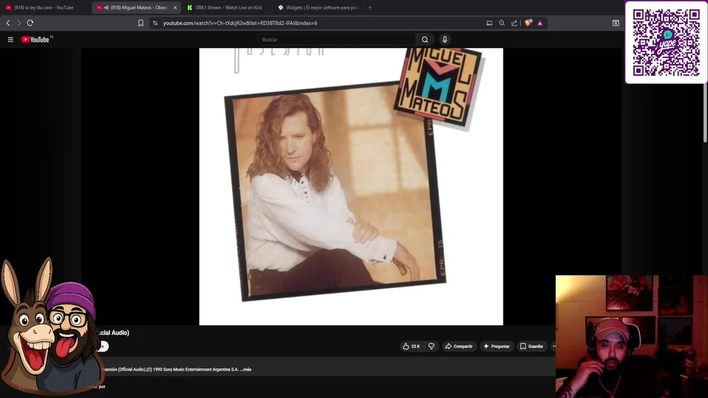708x398 pixels.
Task: Open the zoom magnifier in the address bar
Action: click(502, 23)
